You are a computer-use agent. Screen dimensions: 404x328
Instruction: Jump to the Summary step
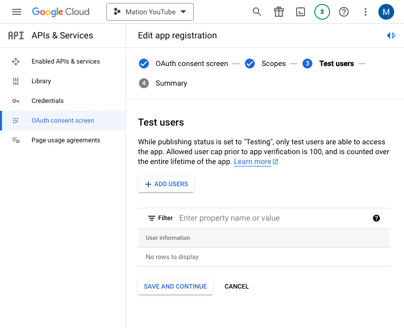click(171, 83)
